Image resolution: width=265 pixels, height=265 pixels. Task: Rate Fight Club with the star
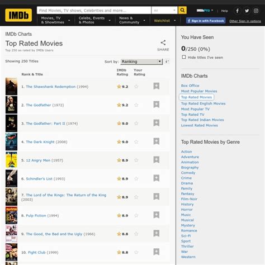136,252
